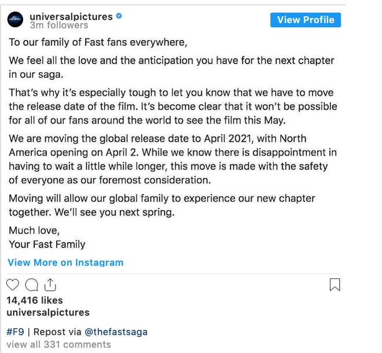The image size is (382, 353).
Task: Click the 'To our family of Fast fans' line
Action: point(98,42)
